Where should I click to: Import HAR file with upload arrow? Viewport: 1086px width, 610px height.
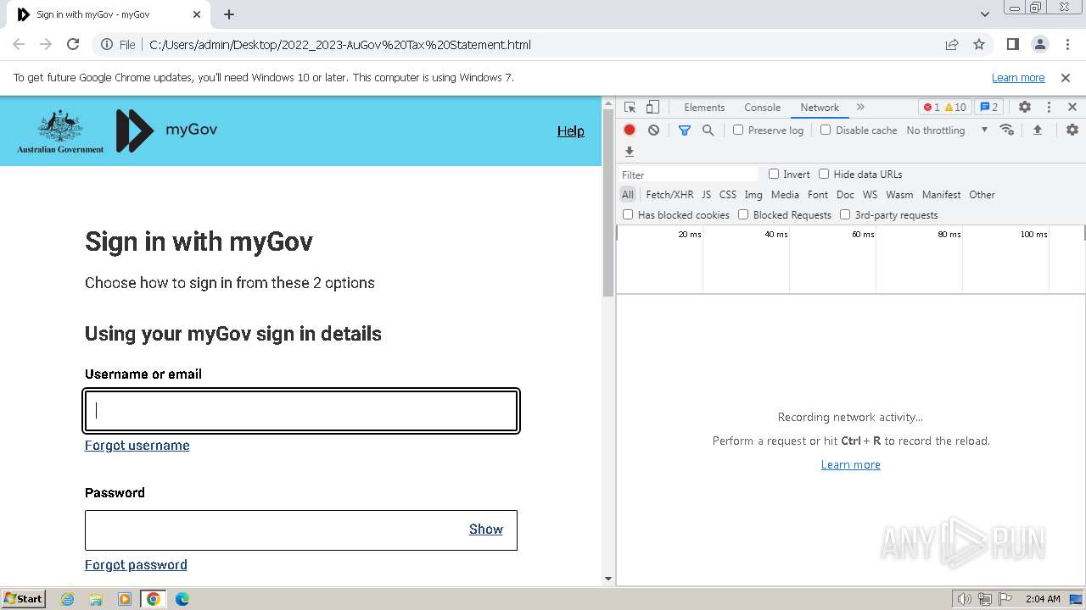(1037, 130)
